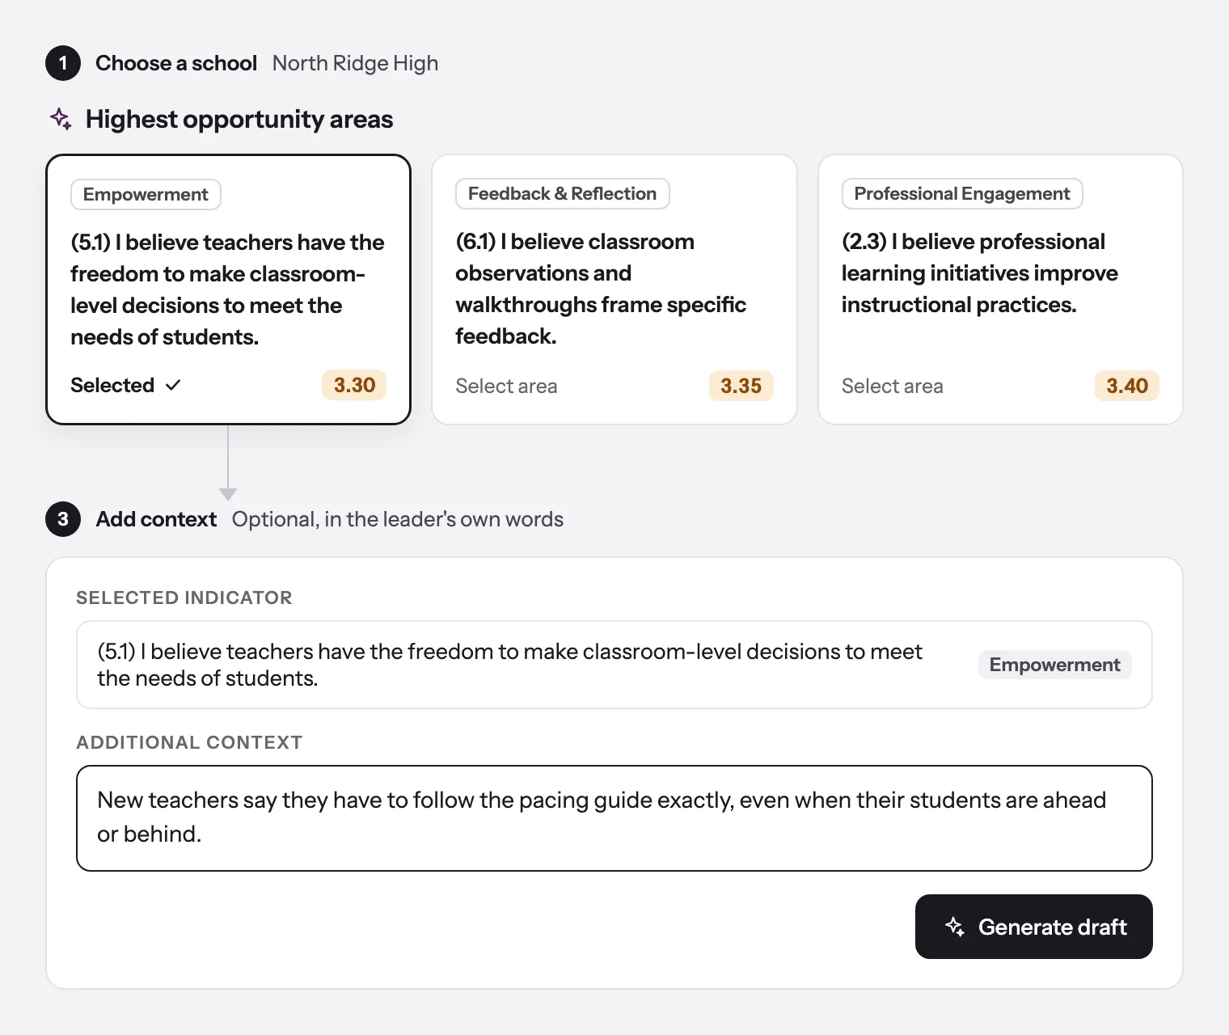
Task: Click sparkle icon in Generate draft button
Action: [x=955, y=927]
